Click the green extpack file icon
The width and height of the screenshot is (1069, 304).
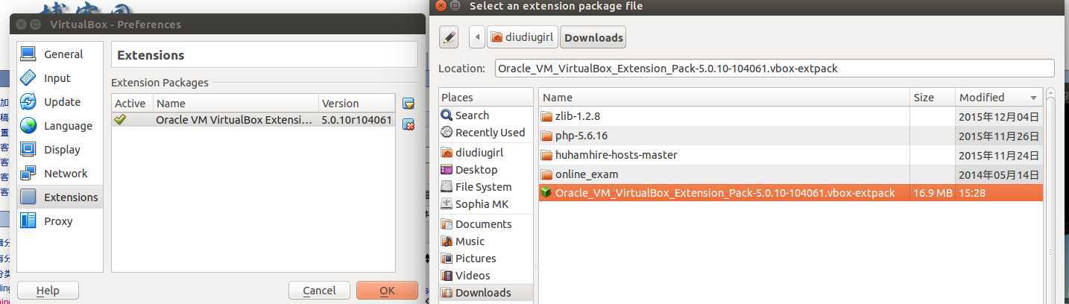(546, 193)
